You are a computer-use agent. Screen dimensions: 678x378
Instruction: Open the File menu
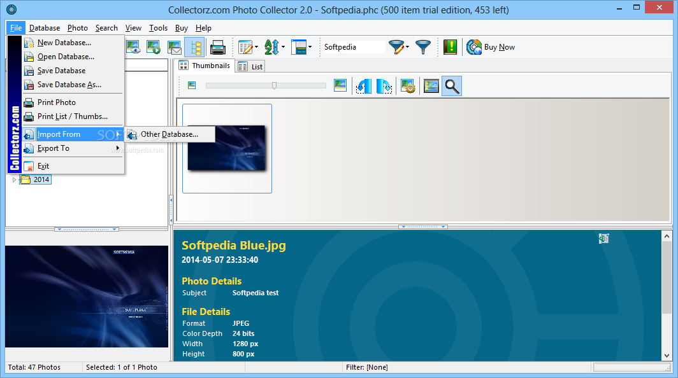point(16,28)
